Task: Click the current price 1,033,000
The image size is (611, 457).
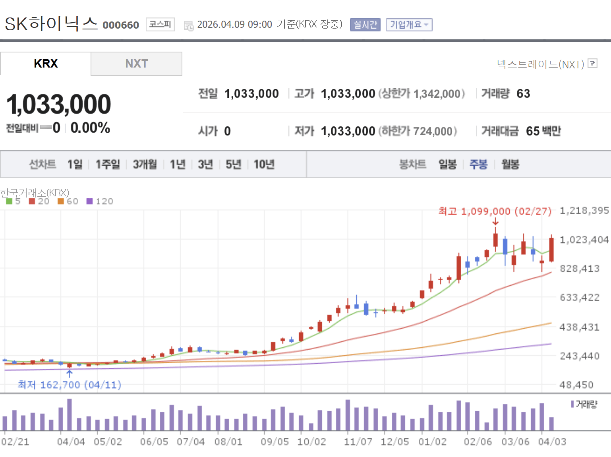Action: coord(59,104)
